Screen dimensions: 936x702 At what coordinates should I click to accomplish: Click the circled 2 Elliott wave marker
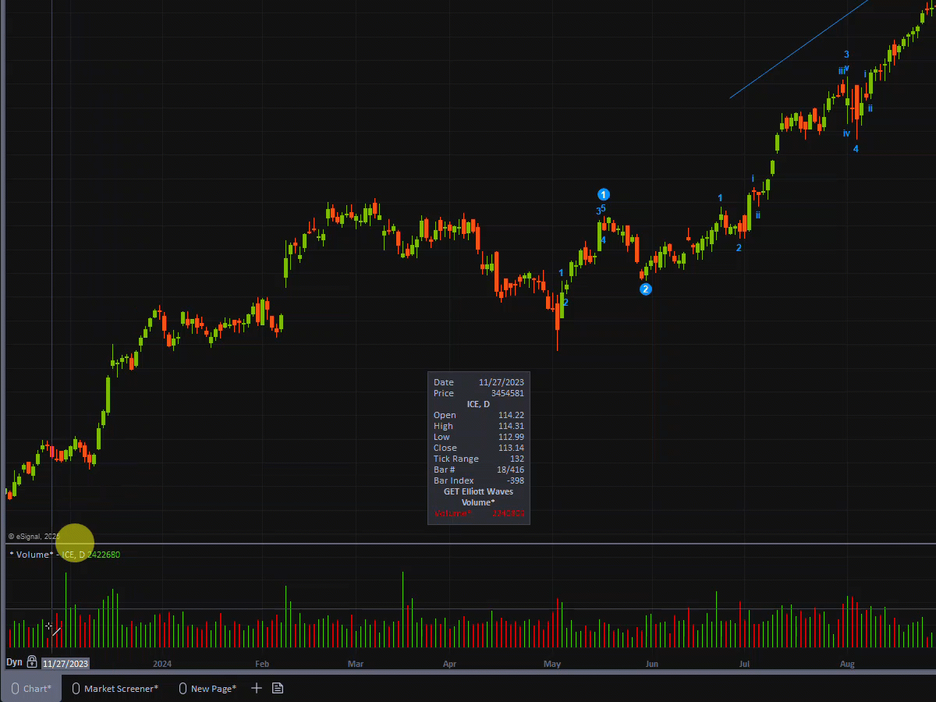[x=646, y=289]
